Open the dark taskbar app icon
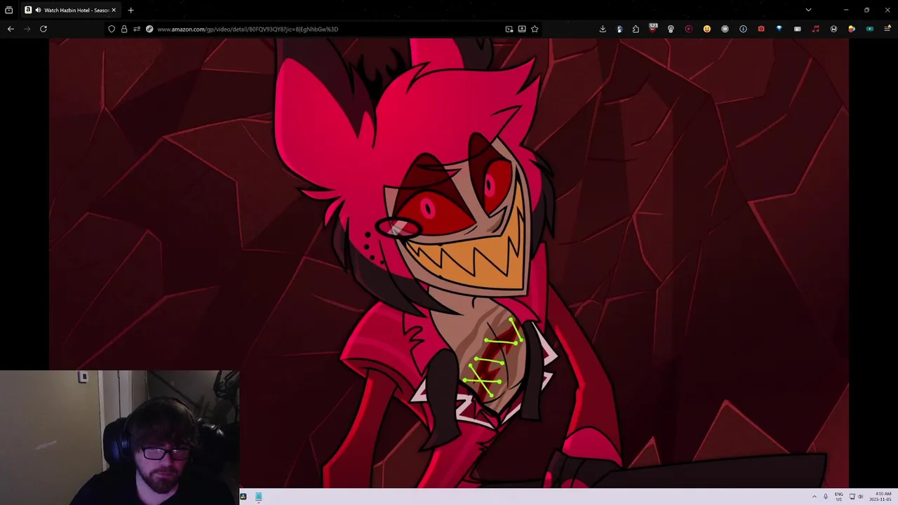The image size is (898, 505). coord(243,497)
